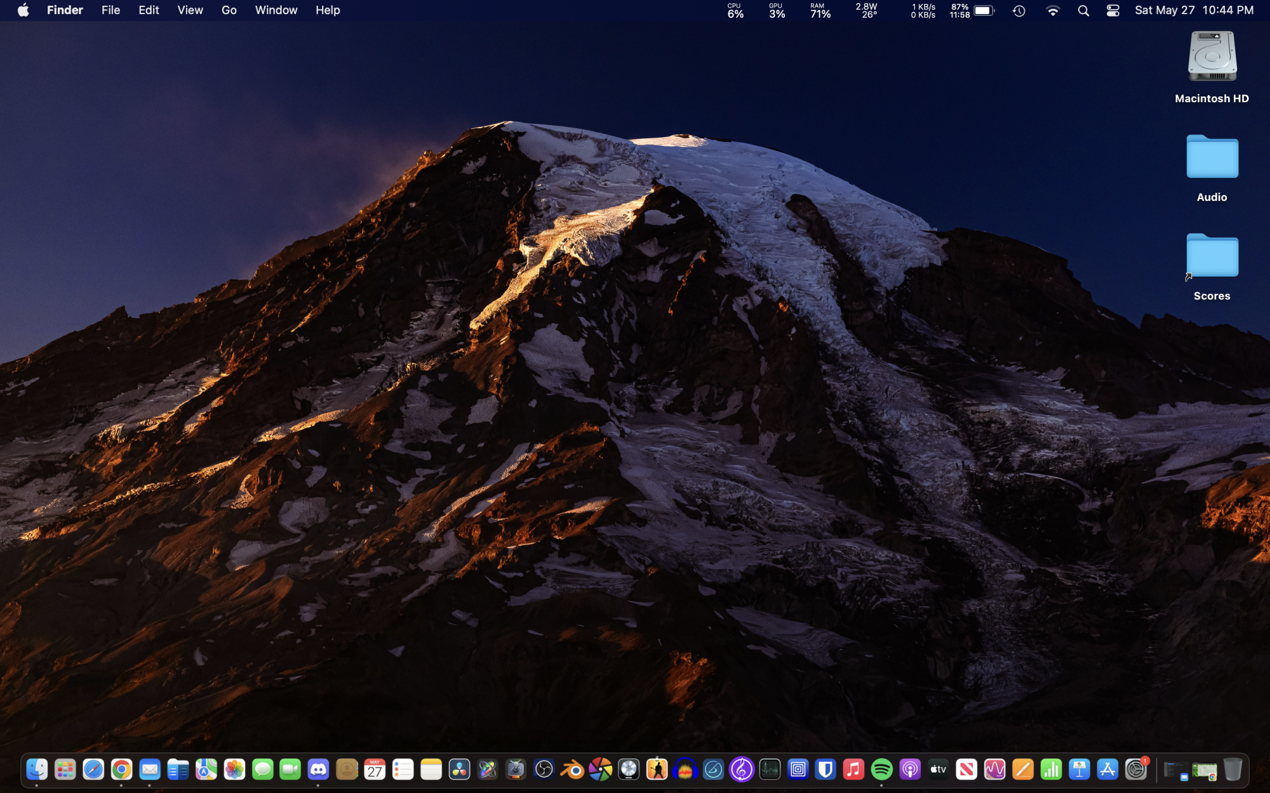Select the Scores folder on desktop

(1212, 257)
